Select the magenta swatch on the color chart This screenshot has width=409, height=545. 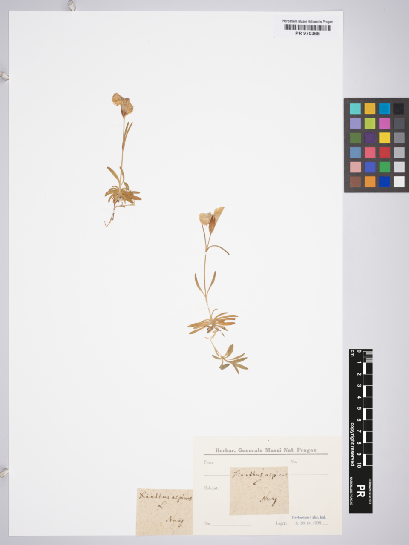coord(384,123)
